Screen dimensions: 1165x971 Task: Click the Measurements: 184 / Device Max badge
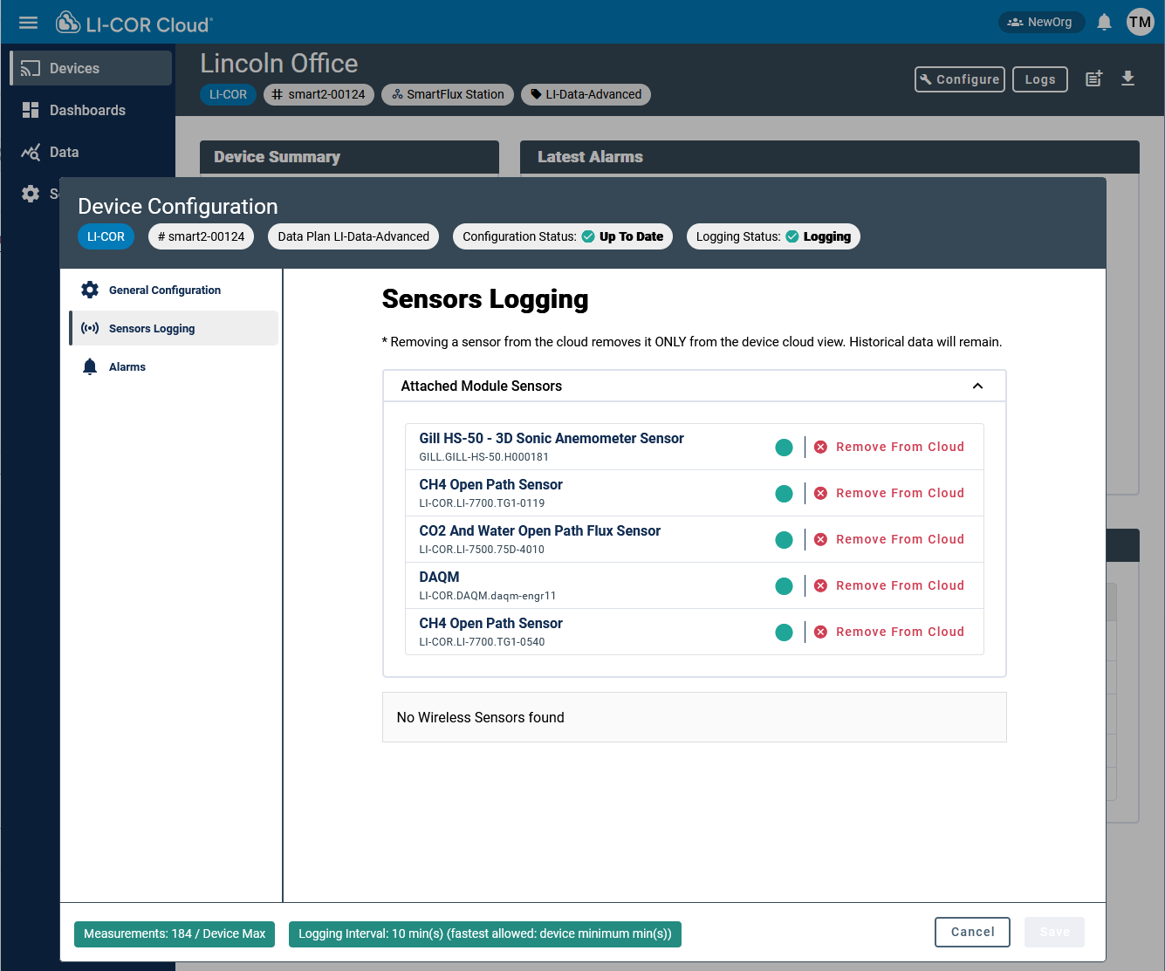pos(175,933)
